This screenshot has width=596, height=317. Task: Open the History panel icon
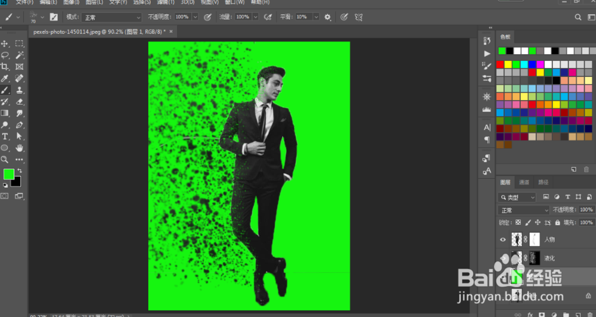[x=487, y=41]
